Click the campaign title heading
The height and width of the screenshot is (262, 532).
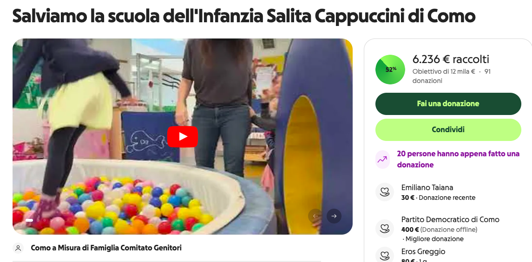click(x=243, y=16)
